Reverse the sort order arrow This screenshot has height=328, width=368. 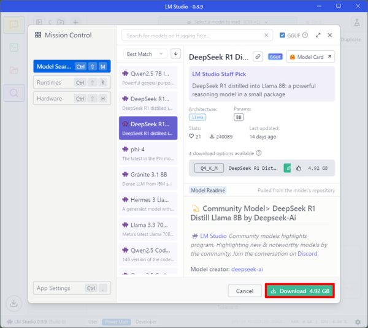(175, 54)
